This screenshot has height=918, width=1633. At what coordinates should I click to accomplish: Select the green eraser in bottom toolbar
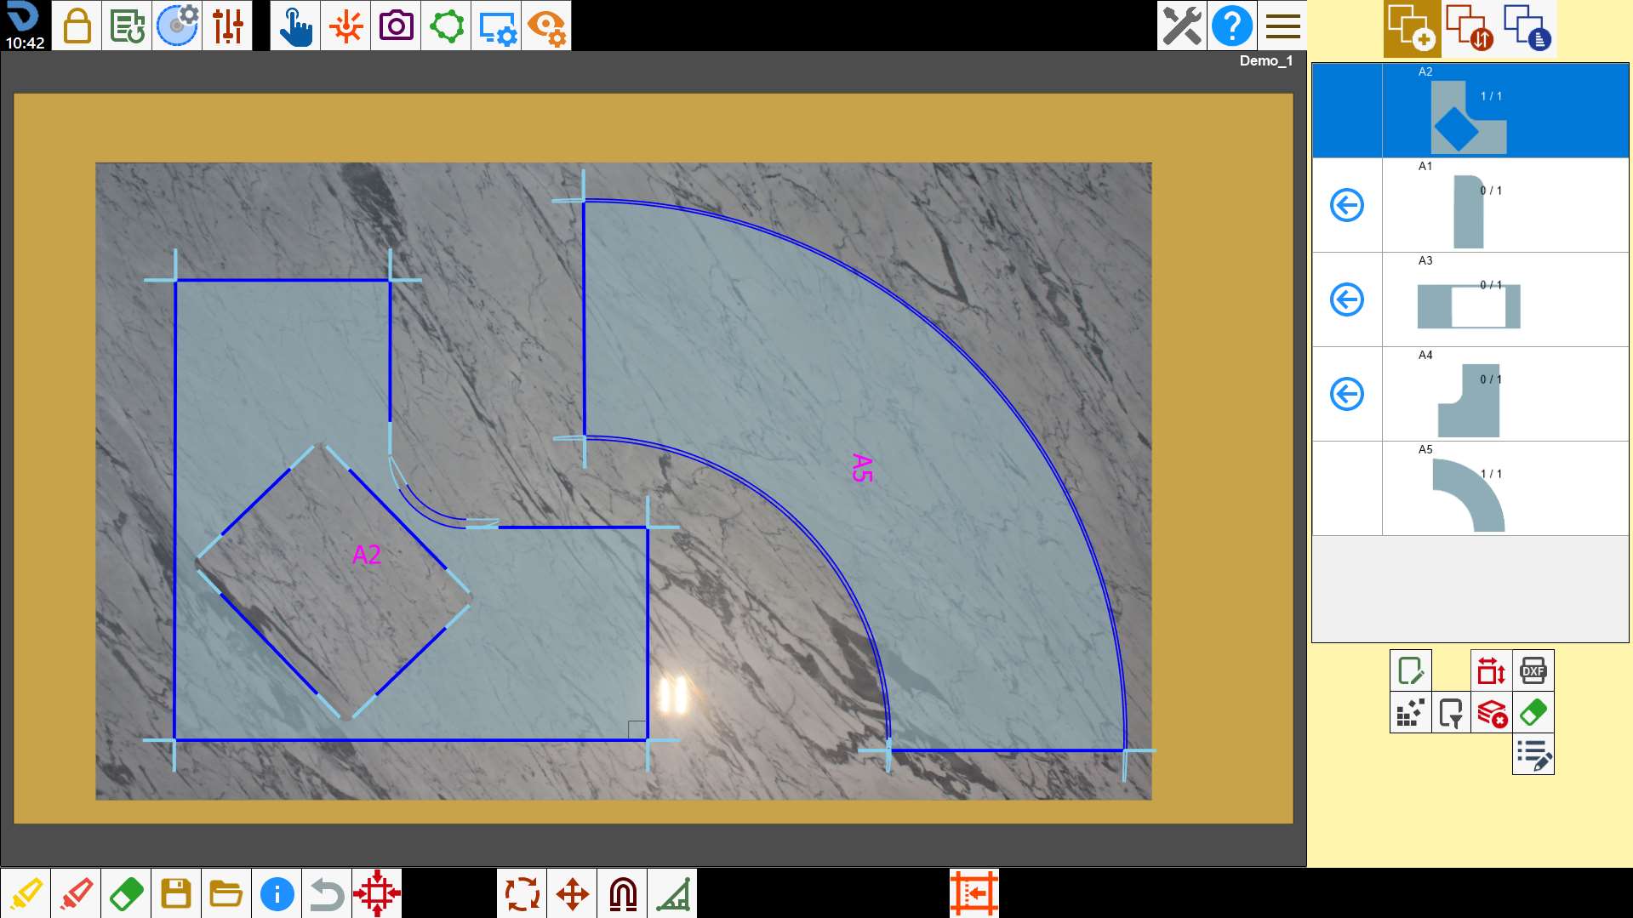[126, 893]
